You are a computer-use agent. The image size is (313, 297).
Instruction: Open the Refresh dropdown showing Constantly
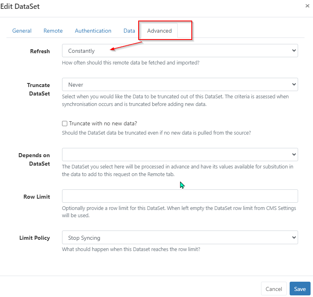pos(180,51)
